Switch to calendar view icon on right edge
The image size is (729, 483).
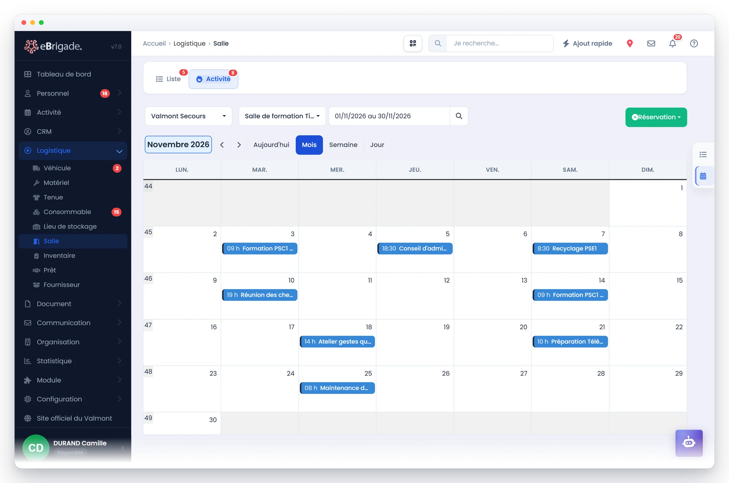click(703, 176)
